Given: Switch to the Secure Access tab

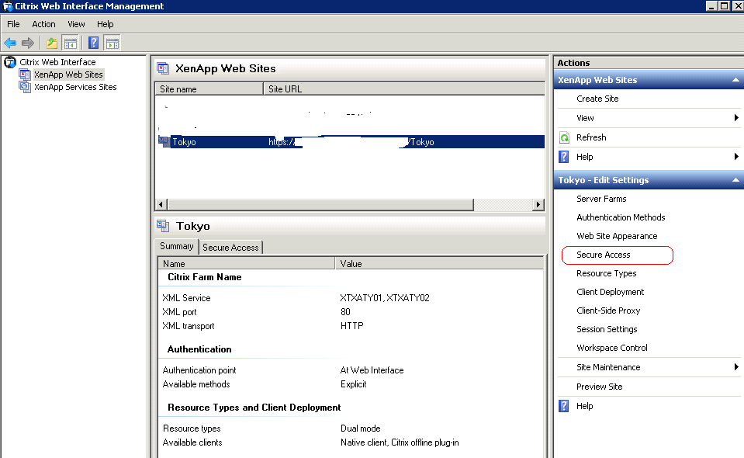Looking at the screenshot, I should 230,248.
